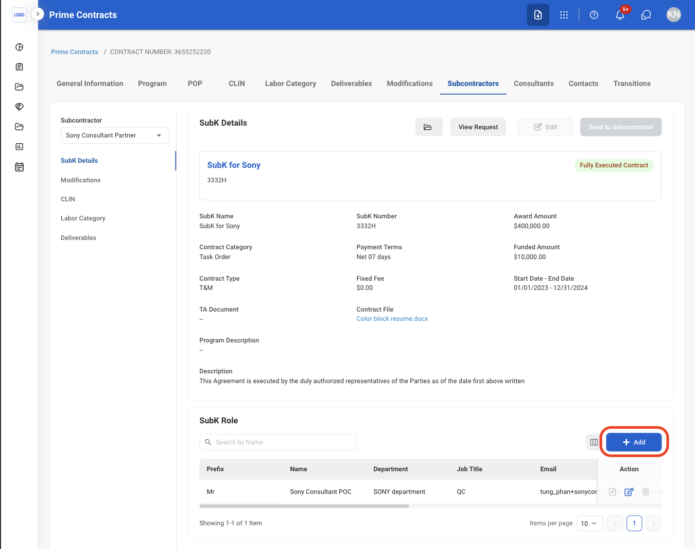The height and width of the screenshot is (549, 695).
Task: Click the file download icon in header
Action: pyautogui.click(x=538, y=15)
